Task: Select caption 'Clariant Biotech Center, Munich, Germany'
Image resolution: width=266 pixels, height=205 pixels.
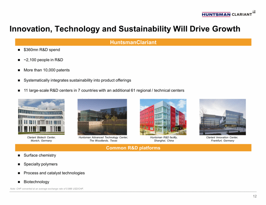Action: coord(41,139)
